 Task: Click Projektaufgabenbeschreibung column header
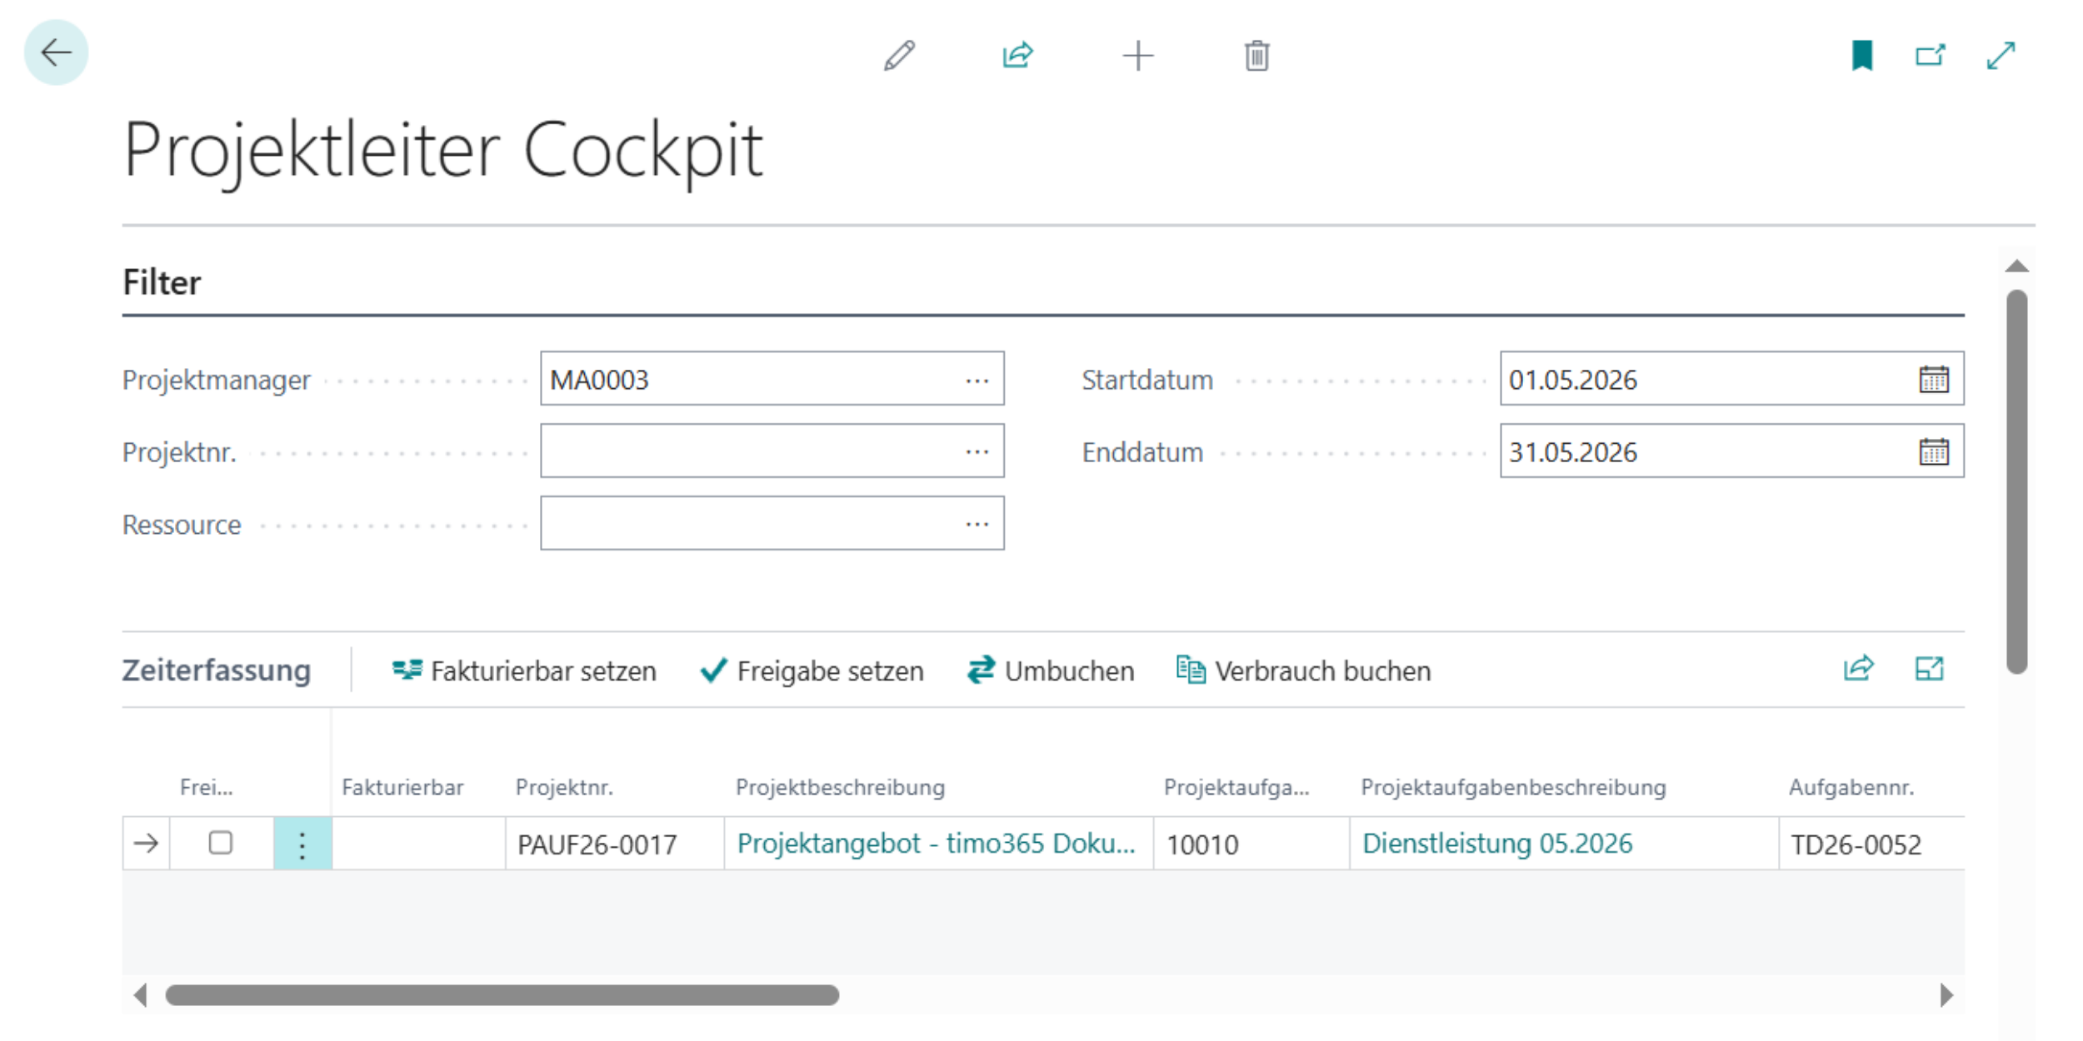point(1513,787)
